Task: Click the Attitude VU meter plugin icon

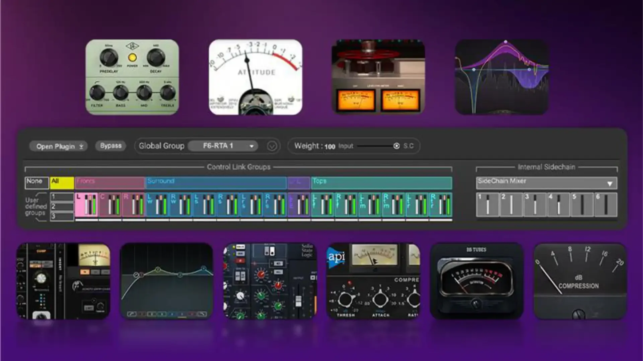Action: coord(256,77)
